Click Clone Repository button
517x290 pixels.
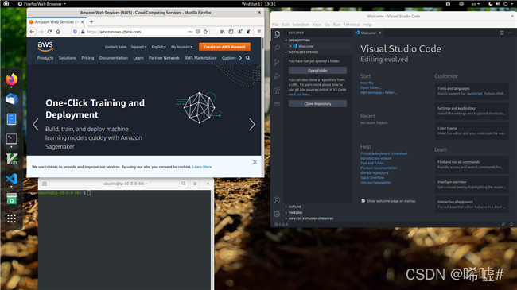(317, 104)
